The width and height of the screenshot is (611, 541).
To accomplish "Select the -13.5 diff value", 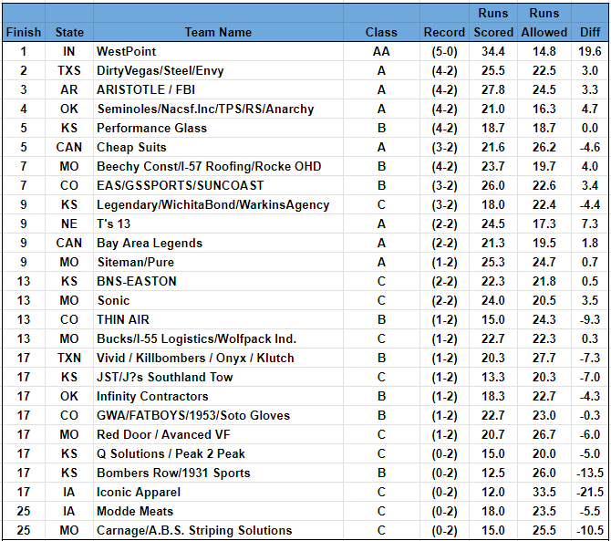I will pos(589,473).
